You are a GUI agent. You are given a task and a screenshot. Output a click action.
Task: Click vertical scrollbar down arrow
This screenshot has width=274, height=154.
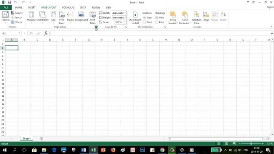pyautogui.click(x=272, y=135)
